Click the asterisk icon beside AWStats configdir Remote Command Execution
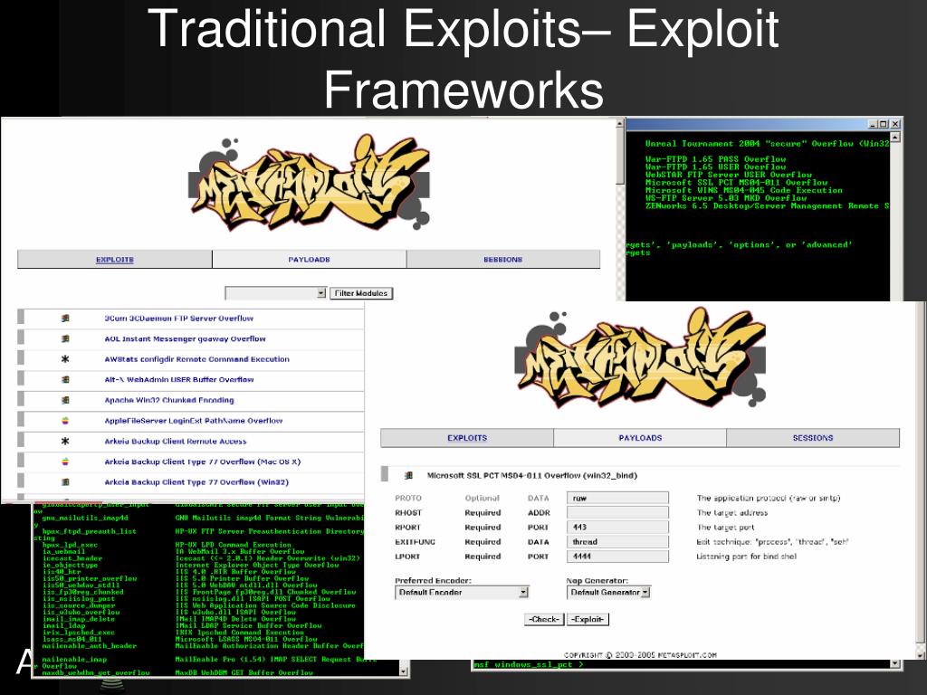This screenshot has width=927, height=695. [65, 358]
